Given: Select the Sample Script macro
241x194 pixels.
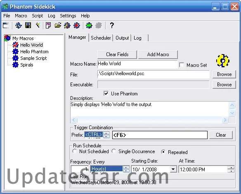Looking at the screenshot, I should pyautogui.click(x=33, y=58).
